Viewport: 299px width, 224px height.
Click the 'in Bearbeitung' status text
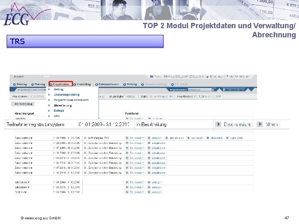[152, 124]
